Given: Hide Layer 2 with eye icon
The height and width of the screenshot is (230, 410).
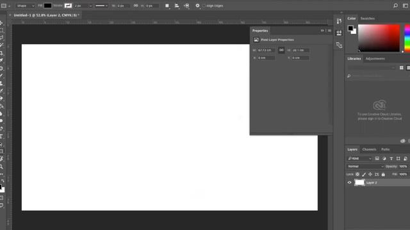Looking at the screenshot, I should (349, 183).
